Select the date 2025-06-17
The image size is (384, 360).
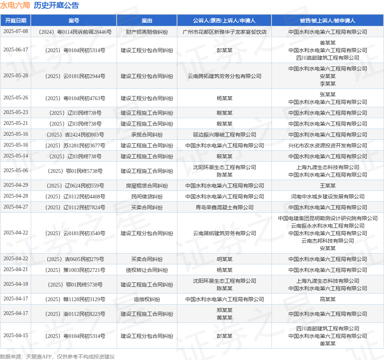click(x=16, y=50)
